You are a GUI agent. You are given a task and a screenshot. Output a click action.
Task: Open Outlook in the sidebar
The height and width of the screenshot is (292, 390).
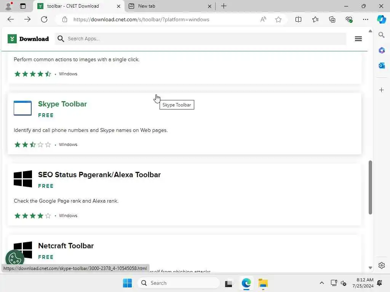click(x=382, y=65)
